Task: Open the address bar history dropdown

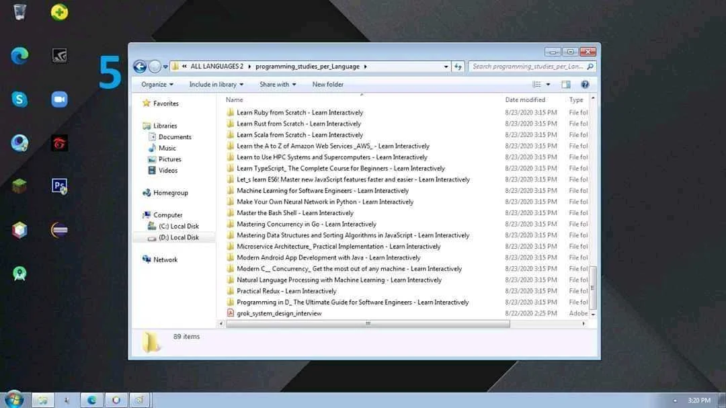Action: point(446,67)
